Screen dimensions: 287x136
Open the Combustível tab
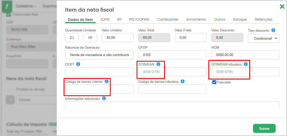click(168, 20)
